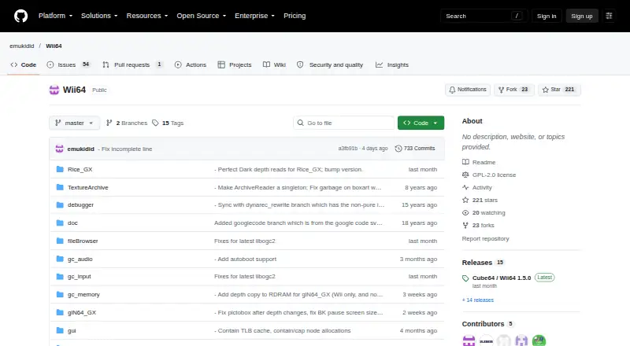Click the GitHub logo icon

[x=21, y=16]
